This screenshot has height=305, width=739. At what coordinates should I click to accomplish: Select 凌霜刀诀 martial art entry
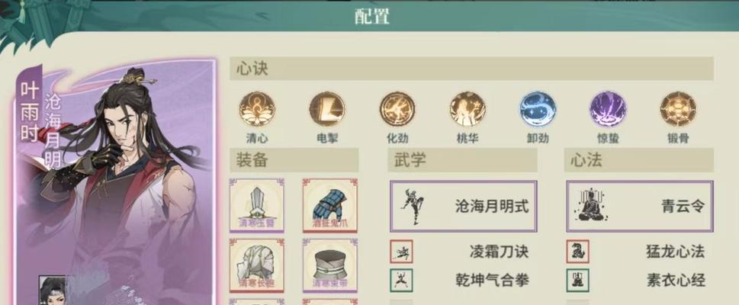(463, 252)
